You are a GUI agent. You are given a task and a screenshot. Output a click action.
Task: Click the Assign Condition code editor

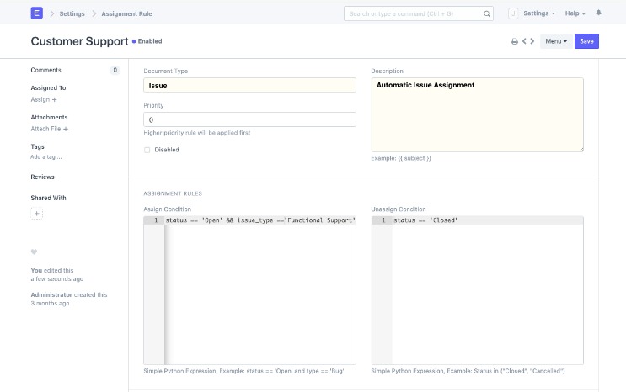click(x=249, y=290)
